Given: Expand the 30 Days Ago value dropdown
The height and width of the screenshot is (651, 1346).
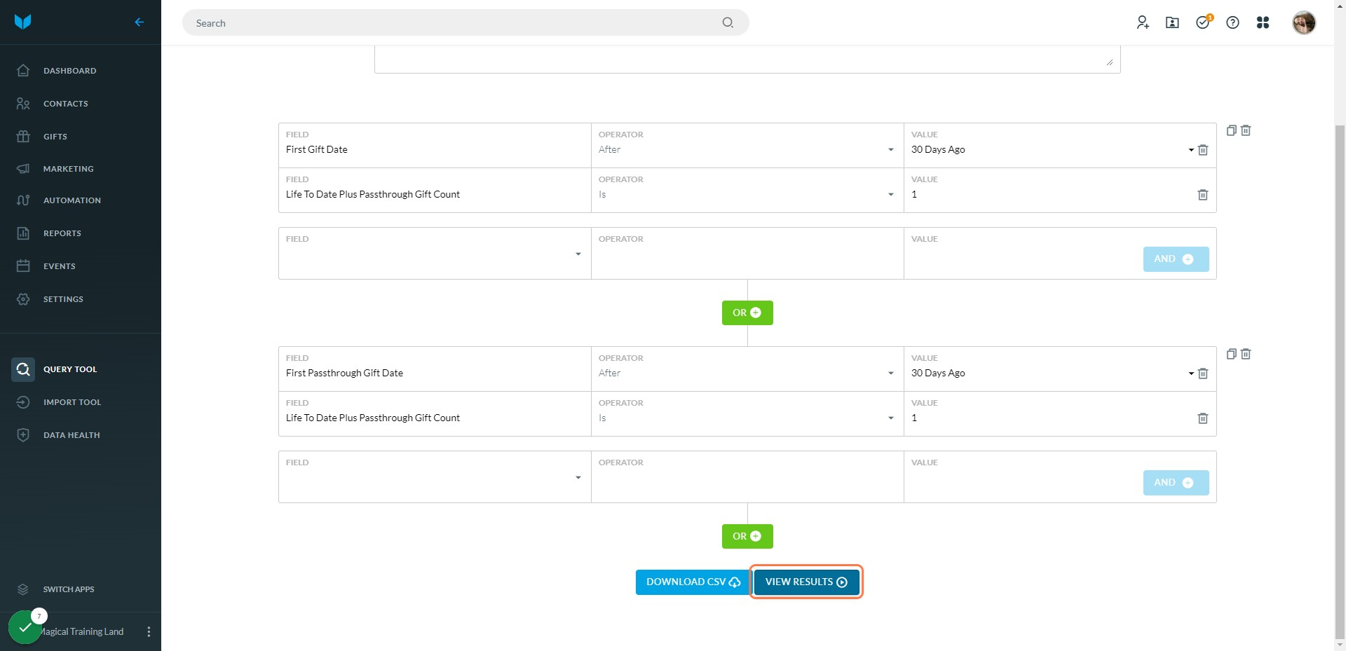Looking at the screenshot, I should click(x=1191, y=150).
